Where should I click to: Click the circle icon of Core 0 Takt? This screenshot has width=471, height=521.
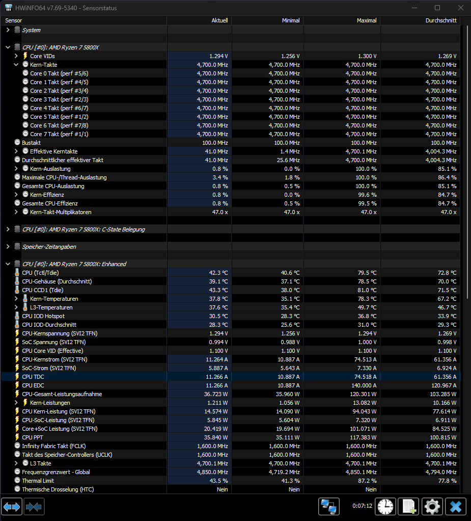tap(25, 73)
